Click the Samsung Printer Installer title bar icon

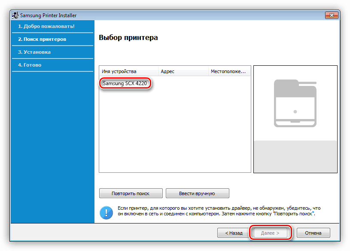(15, 15)
